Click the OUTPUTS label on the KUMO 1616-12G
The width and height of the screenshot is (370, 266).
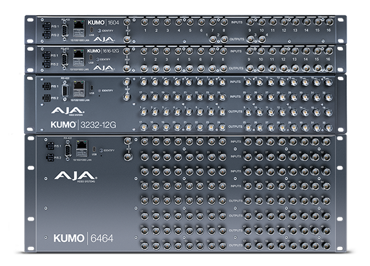pos(236,68)
